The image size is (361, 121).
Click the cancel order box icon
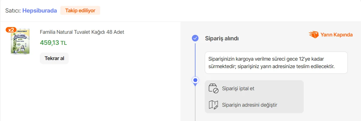pyautogui.click(x=213, y=88)
